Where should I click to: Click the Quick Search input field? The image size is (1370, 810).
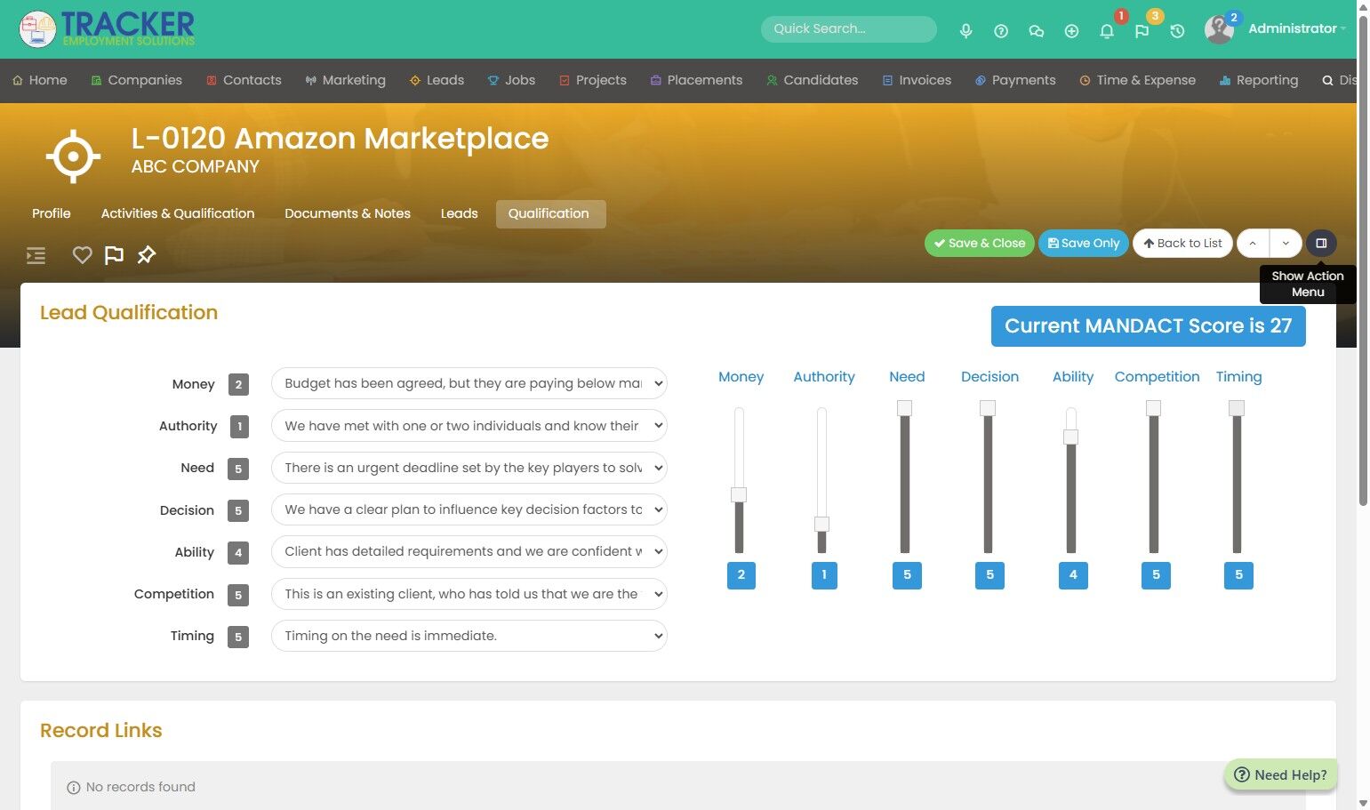849,28
